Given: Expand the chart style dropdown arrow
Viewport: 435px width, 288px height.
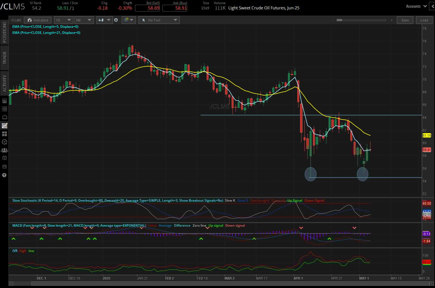Looking at the screenshot, I should pyautogui.click(x=109, y=20).
